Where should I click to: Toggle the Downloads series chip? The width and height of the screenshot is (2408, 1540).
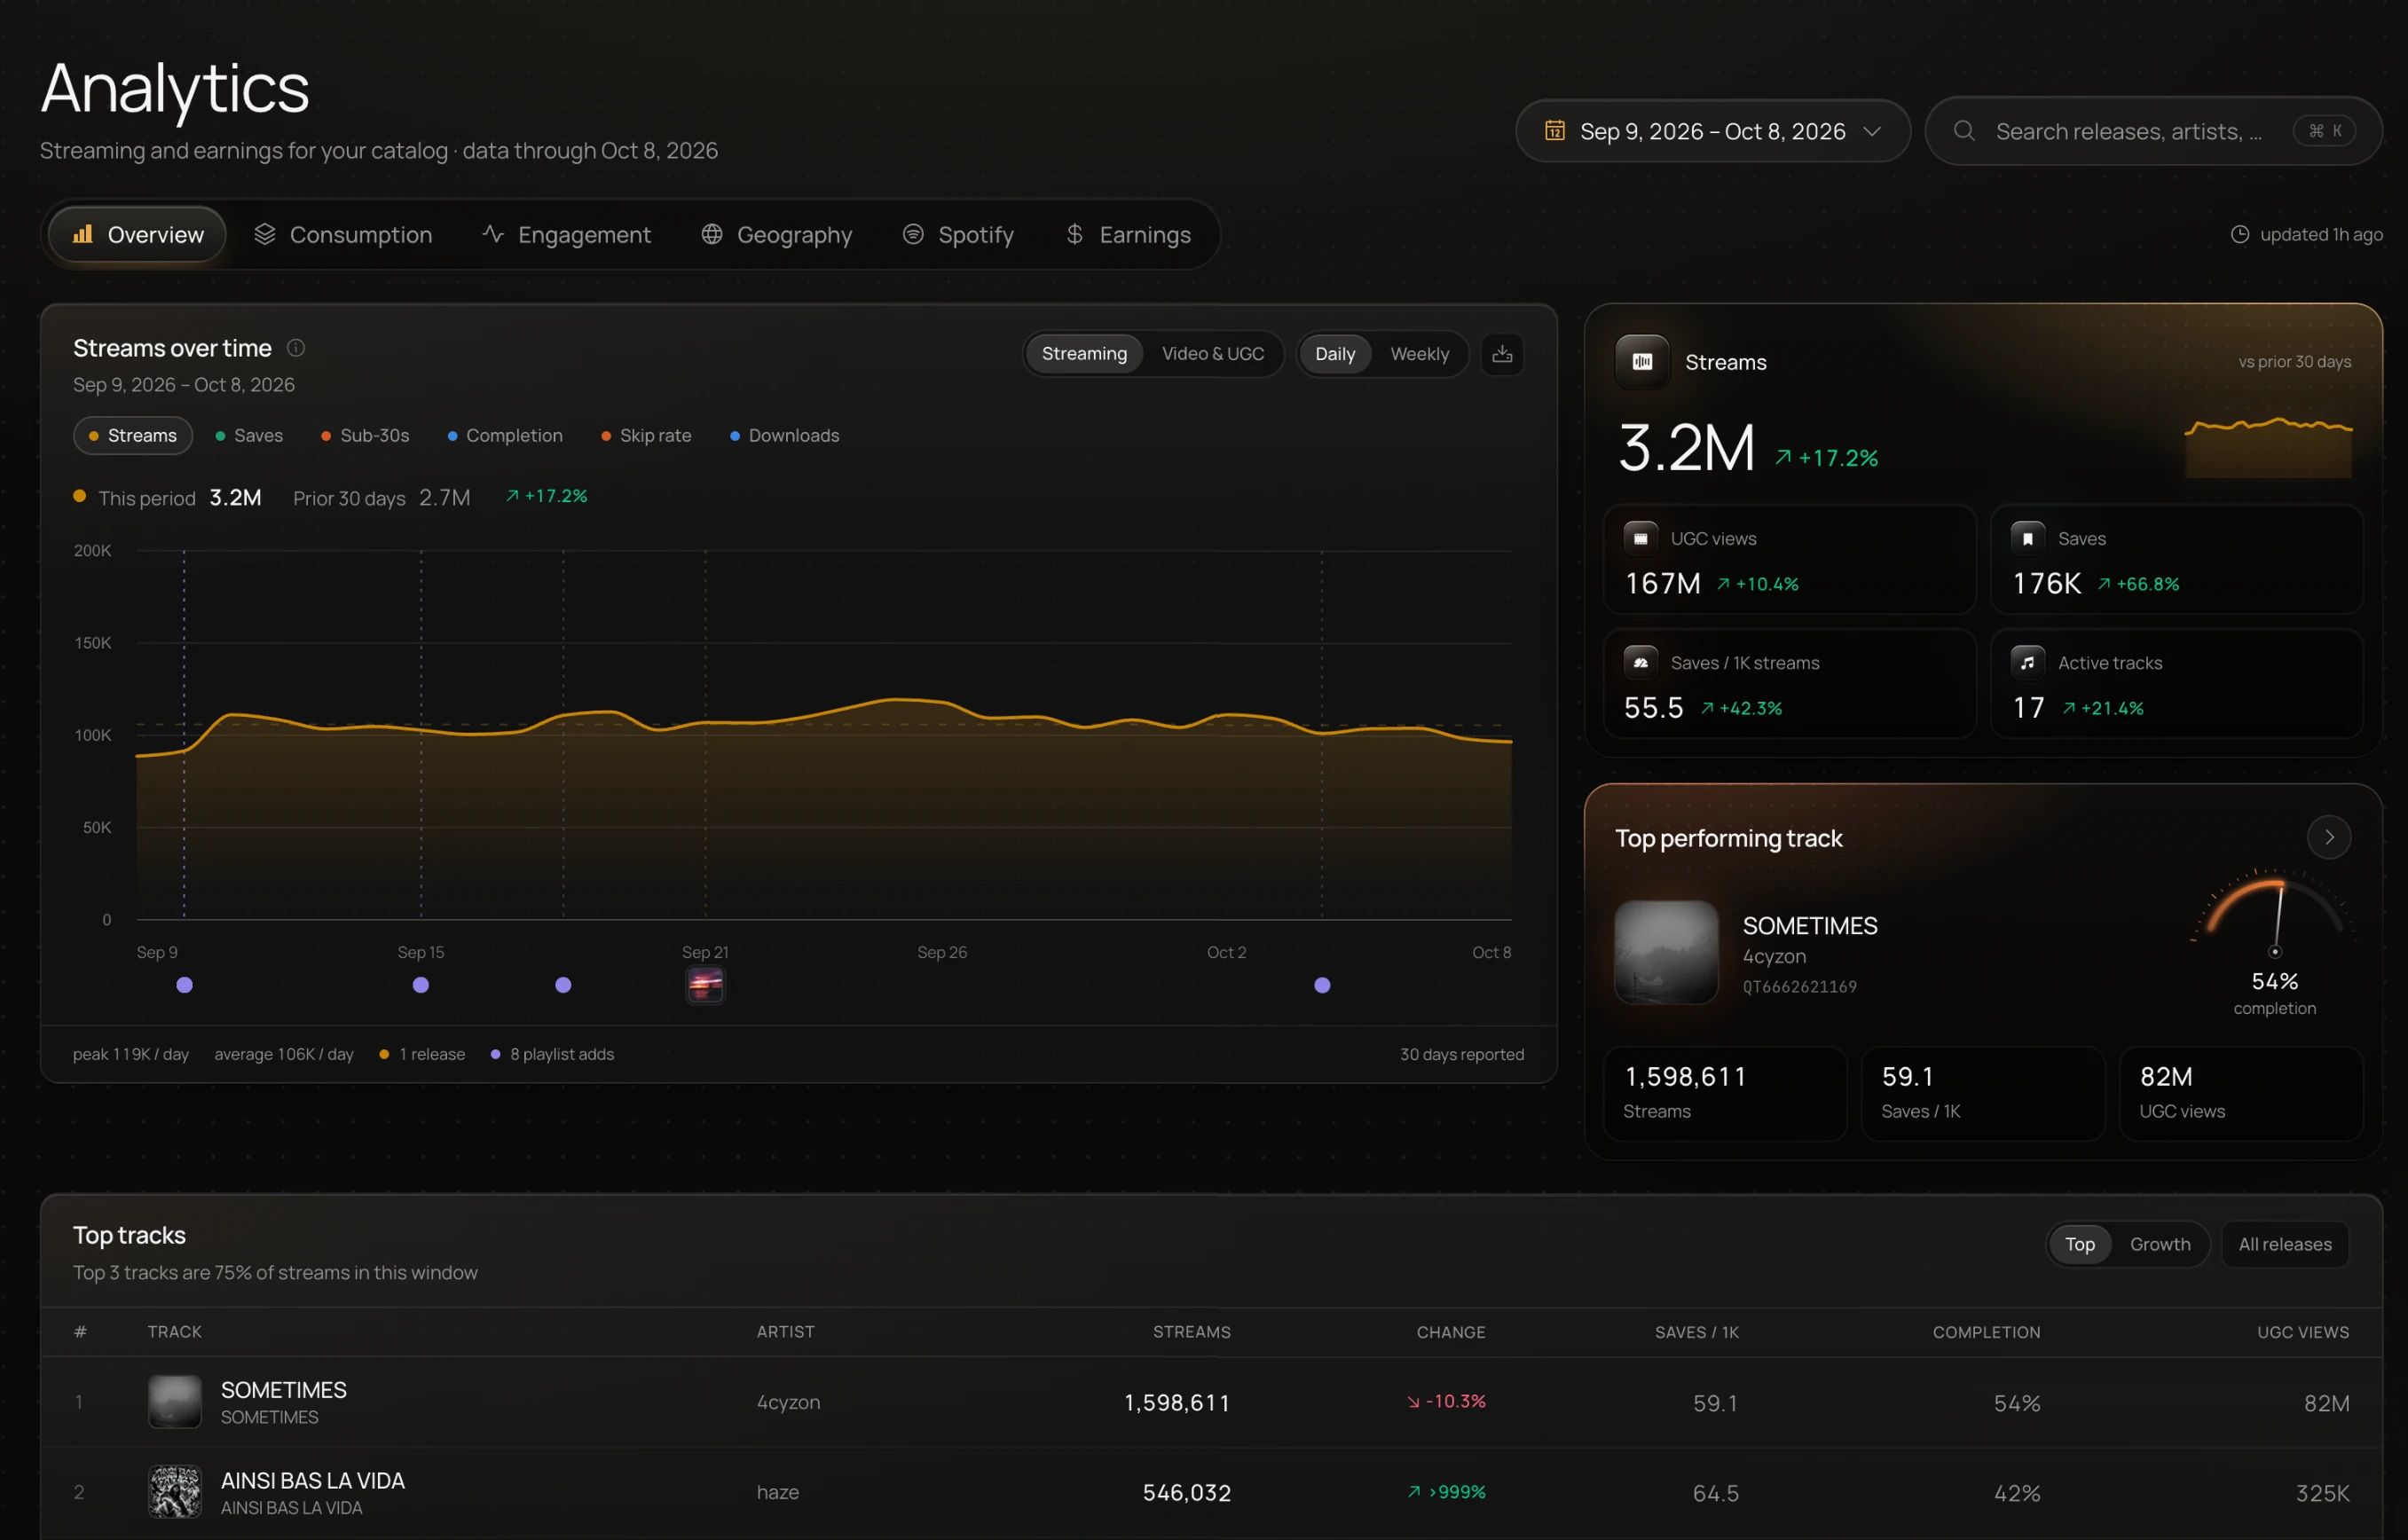point(785,436)
